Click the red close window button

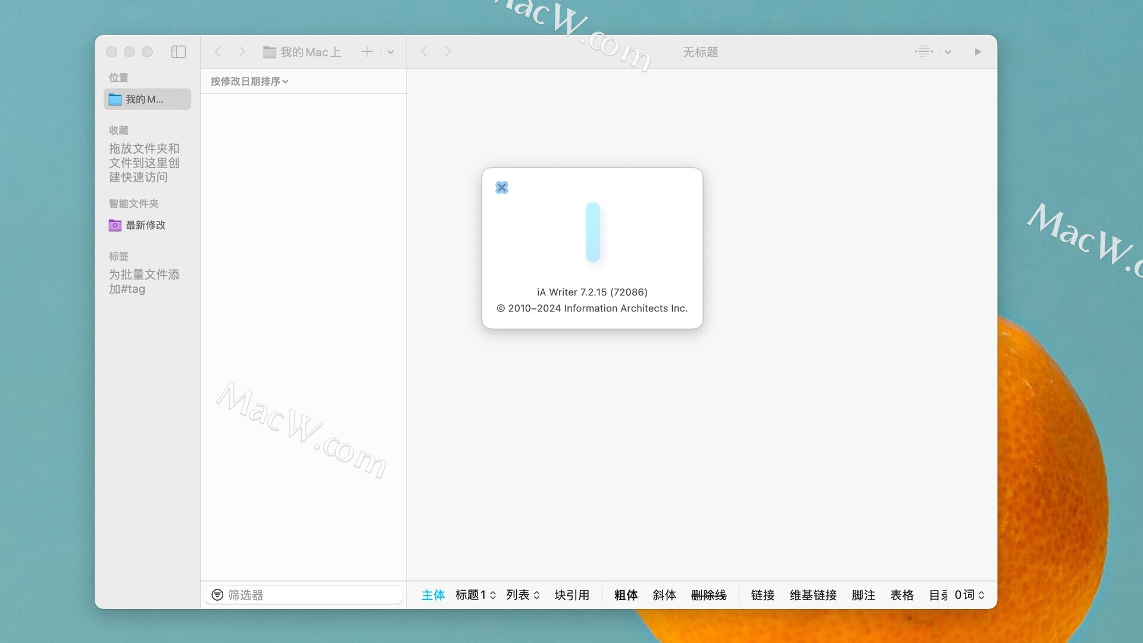(x=111, y=52)
